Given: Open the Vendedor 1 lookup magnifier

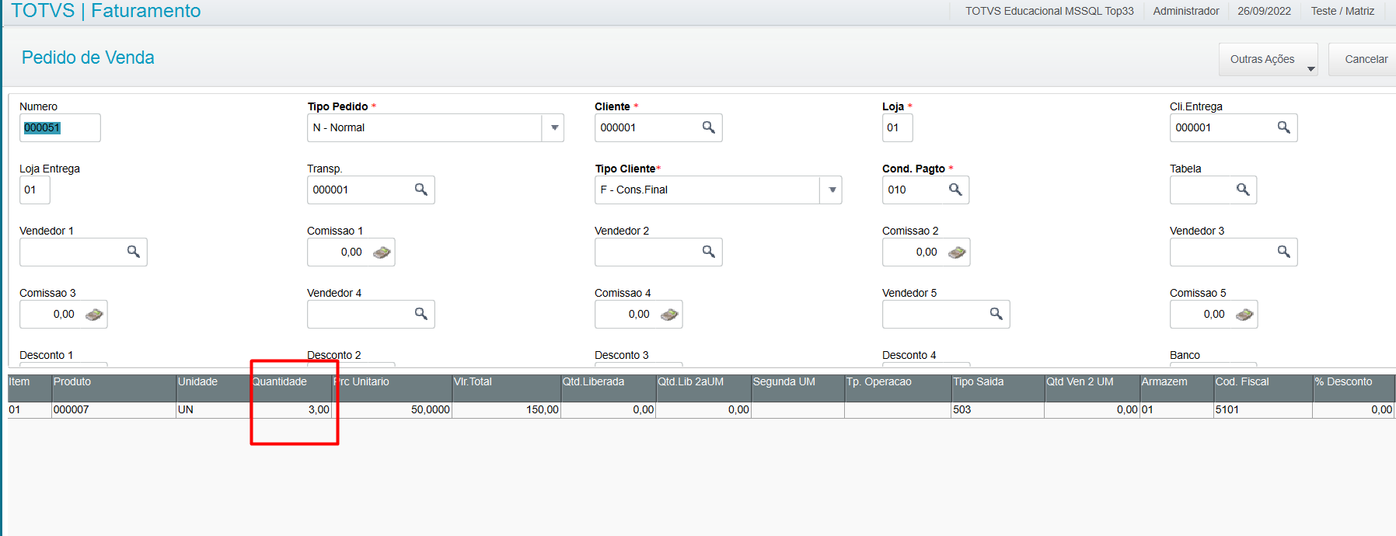Looking at the screenshot, I should [133, 252].
